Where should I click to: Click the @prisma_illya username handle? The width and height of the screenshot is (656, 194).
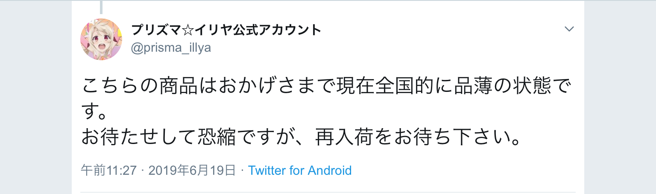pyautogui.click(x=171, y=48)
